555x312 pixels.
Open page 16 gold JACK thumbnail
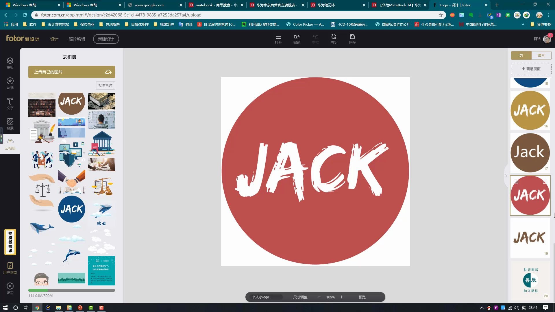[530, 110]
